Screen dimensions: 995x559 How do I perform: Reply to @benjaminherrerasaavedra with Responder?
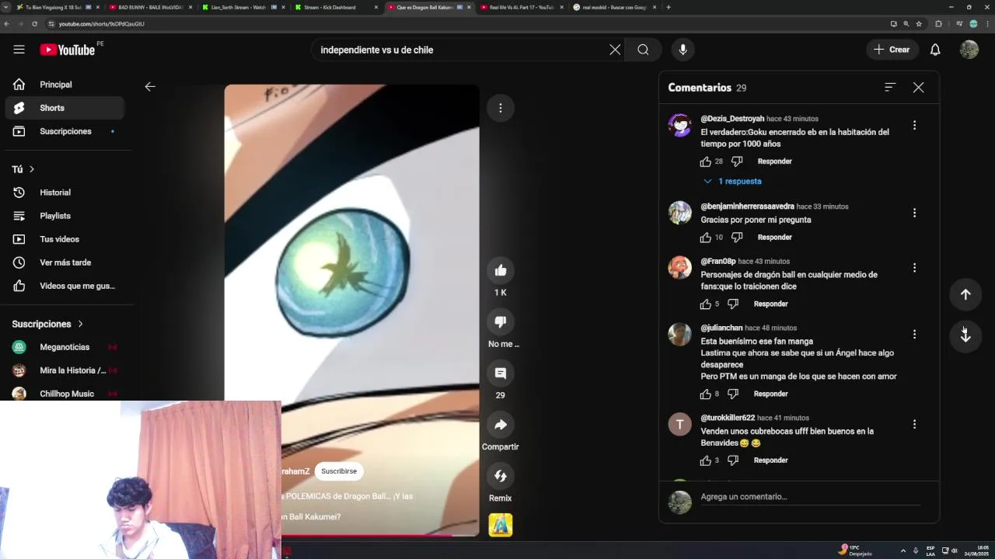point(774,238)
